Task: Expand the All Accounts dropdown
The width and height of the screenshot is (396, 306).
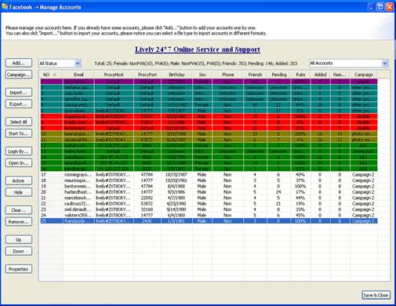Action: click(x=349, y=63)
